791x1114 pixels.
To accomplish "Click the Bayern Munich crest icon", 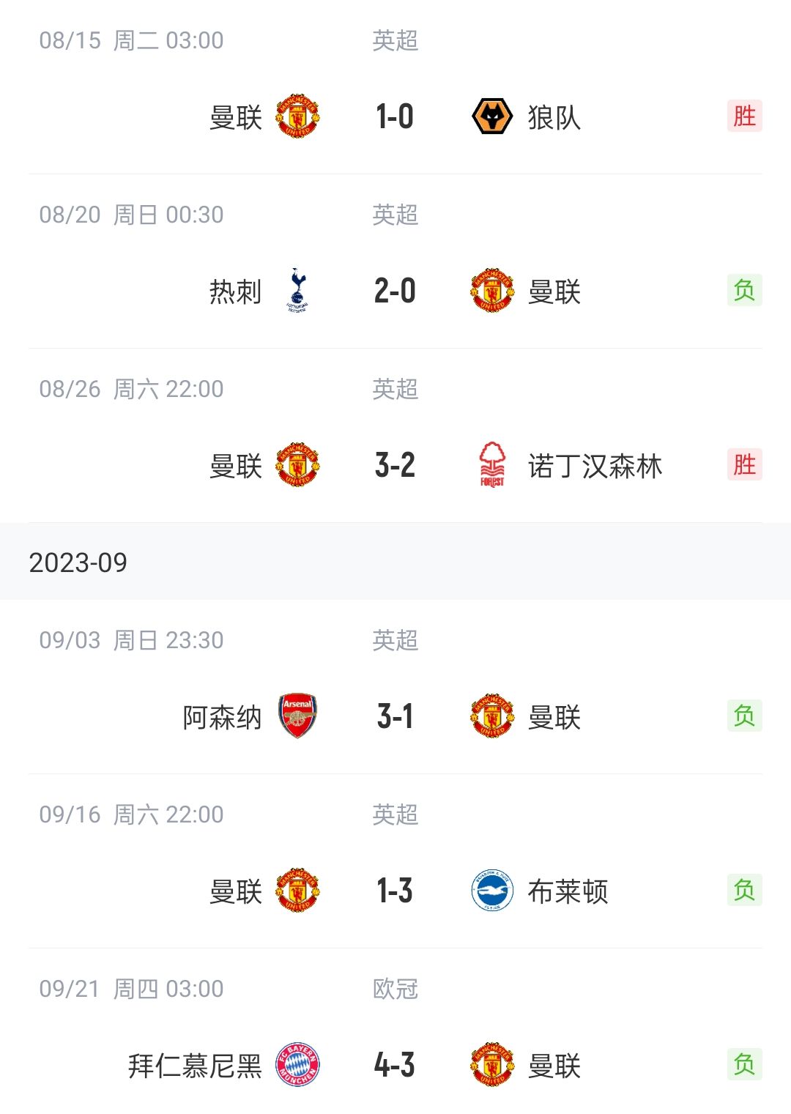I will 297,1065.
